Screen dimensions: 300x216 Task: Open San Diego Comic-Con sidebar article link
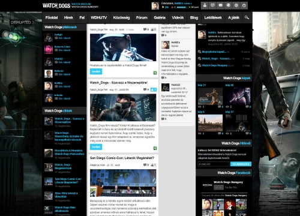coord(68,181)
